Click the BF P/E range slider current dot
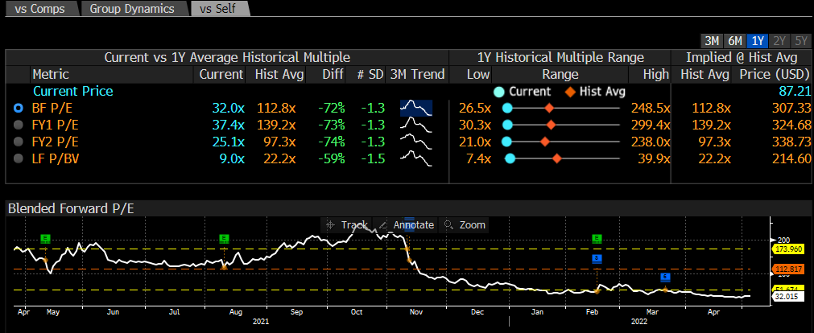The height and width of the screenshot is (333, 814). (507, 108)
